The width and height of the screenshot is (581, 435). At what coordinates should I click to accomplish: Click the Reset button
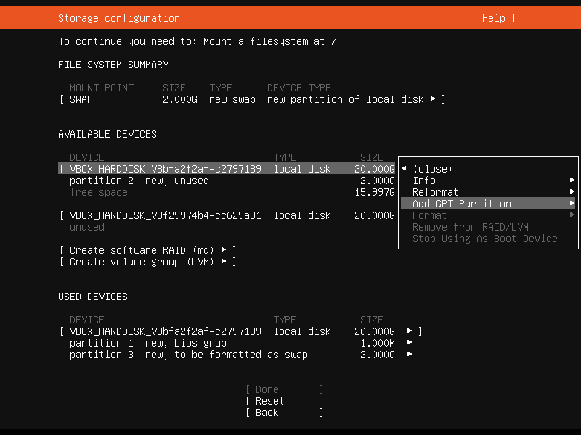pyautogui.click(x=285, y=401)
